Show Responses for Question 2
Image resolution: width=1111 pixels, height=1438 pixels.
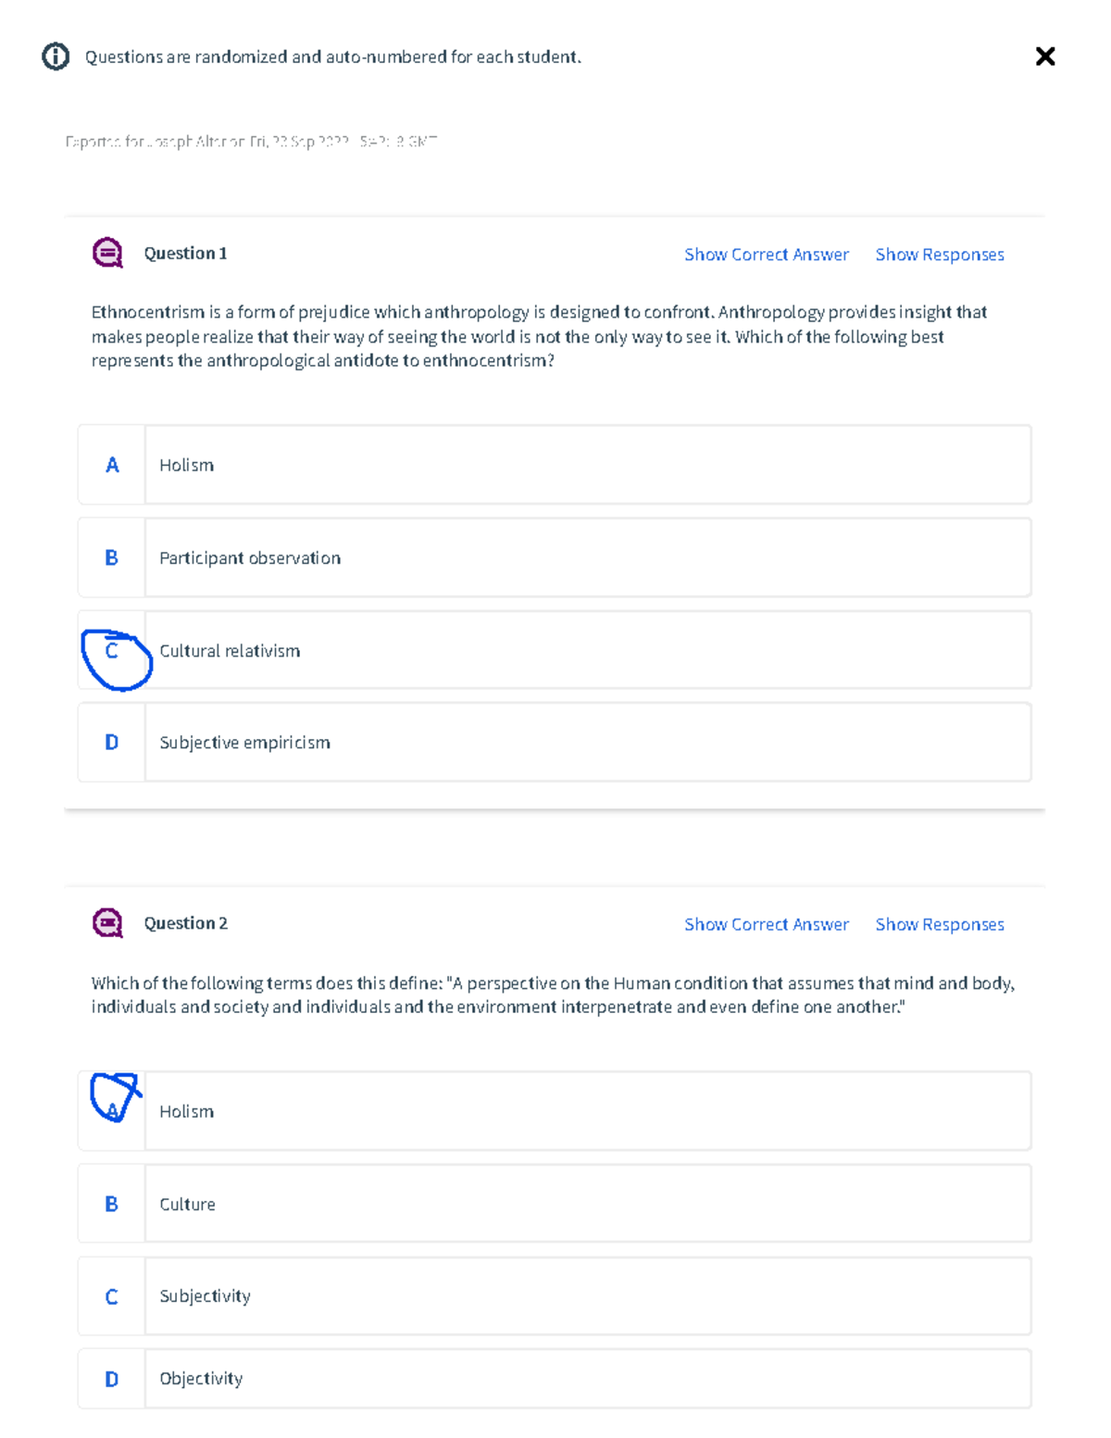click(940, 924)
